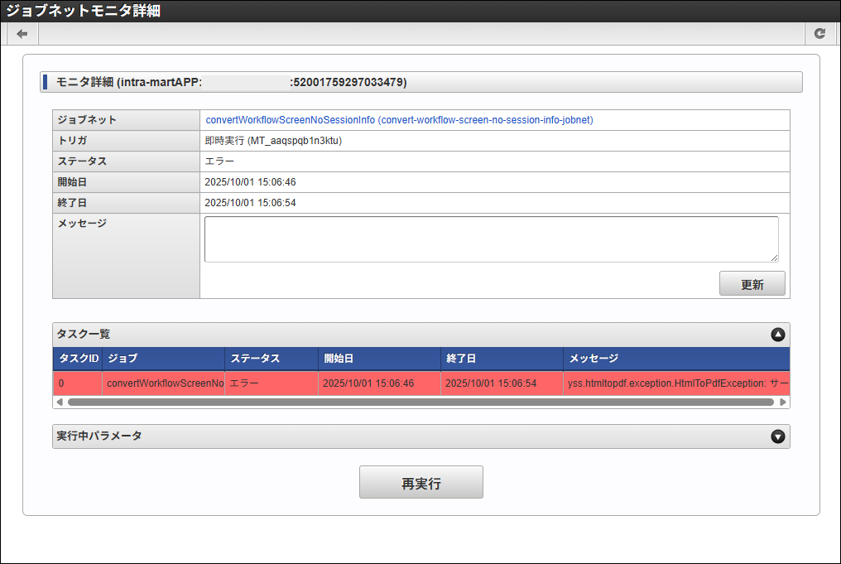
Task: Select the 終了日 column header in the task list
Action: click(502, 359)
